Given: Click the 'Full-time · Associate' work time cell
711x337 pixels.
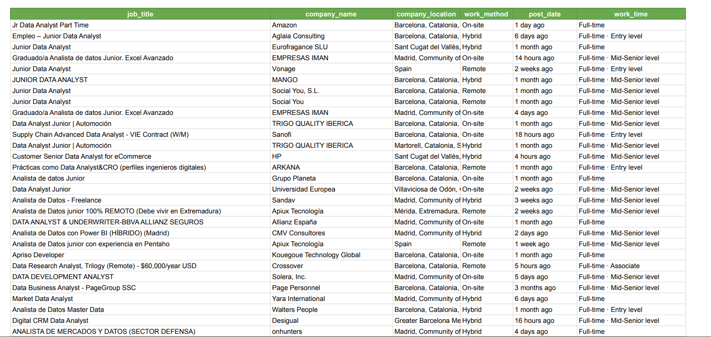Looking at the screenshot, I should [631, 266].
